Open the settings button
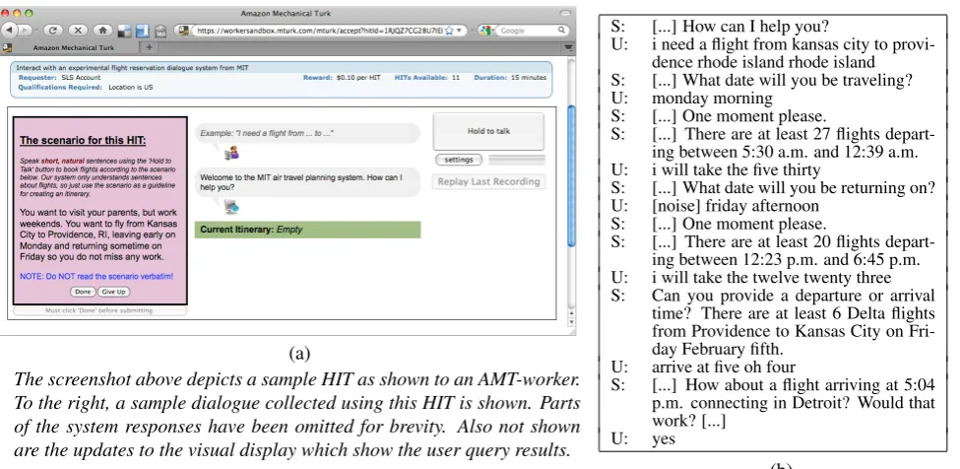Screen dimensions: 960x469 [x=459, y=160]
